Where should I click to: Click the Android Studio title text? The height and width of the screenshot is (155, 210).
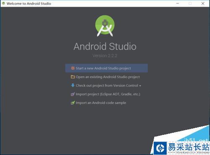[105, 46]
